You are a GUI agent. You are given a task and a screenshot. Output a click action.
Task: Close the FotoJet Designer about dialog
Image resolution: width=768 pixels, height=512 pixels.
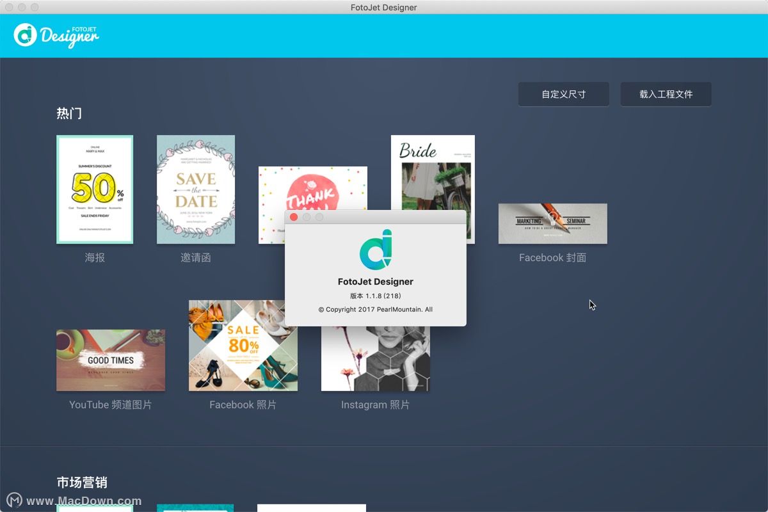point(294,217)
